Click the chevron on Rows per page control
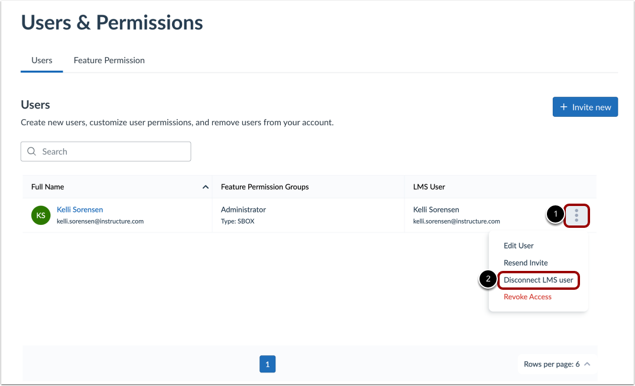635x386 pixels. (x=587, y=364)
